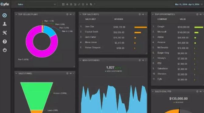Viewport: 204px width, 113px height.
Task: Open the help question mark icon
Action: pyautogui.click(x=5, y=42)
